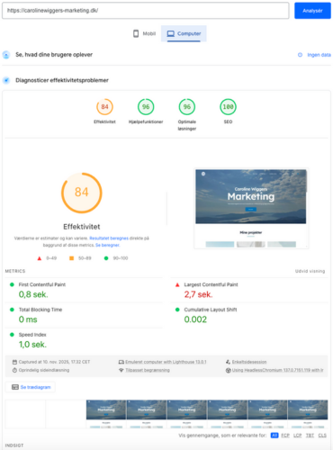Click calendar icon next to Captured at

[x=14, y=362]
